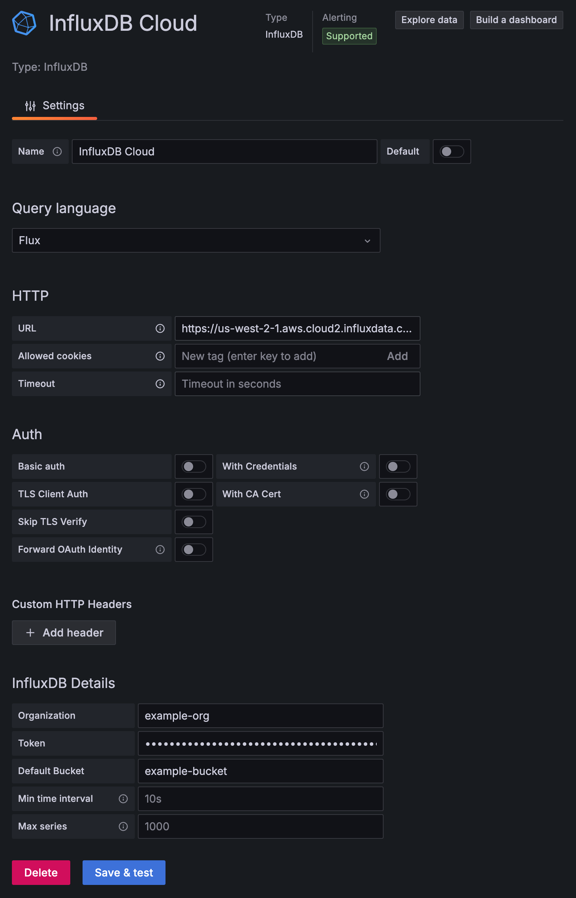Click the Explore data button
The width and height of the screenshot is (576, 898).
coord(429,20)
